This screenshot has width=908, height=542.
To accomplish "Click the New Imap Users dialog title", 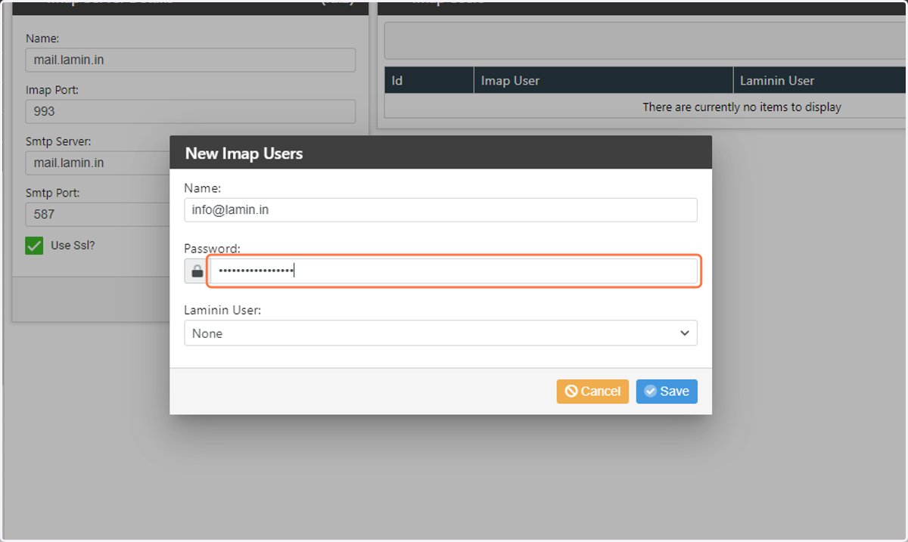I will [244, 153].
